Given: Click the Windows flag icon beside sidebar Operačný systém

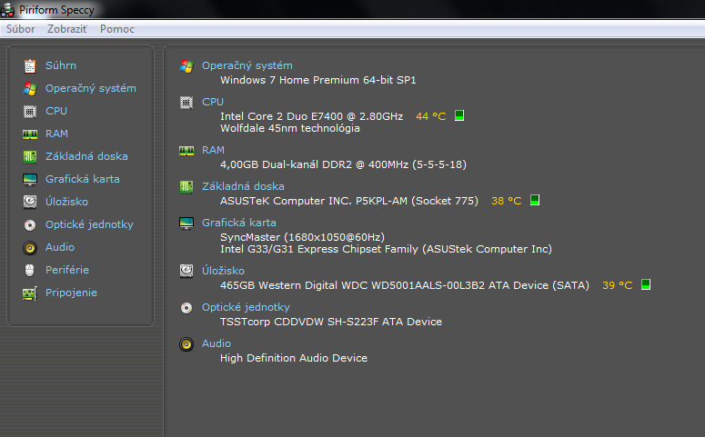Looking at the screenshot, I should [30, 88].
